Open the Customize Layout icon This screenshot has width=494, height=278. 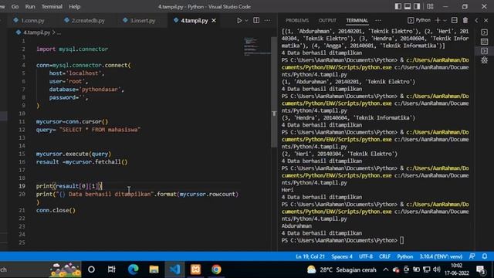(x=430, y=6)
